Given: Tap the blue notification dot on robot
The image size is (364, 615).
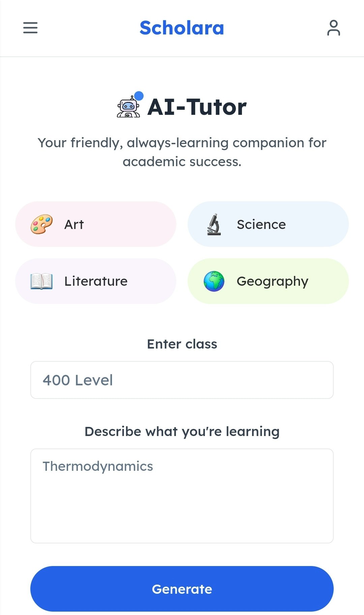Looking at the screenshot, I should pos(139,96).
